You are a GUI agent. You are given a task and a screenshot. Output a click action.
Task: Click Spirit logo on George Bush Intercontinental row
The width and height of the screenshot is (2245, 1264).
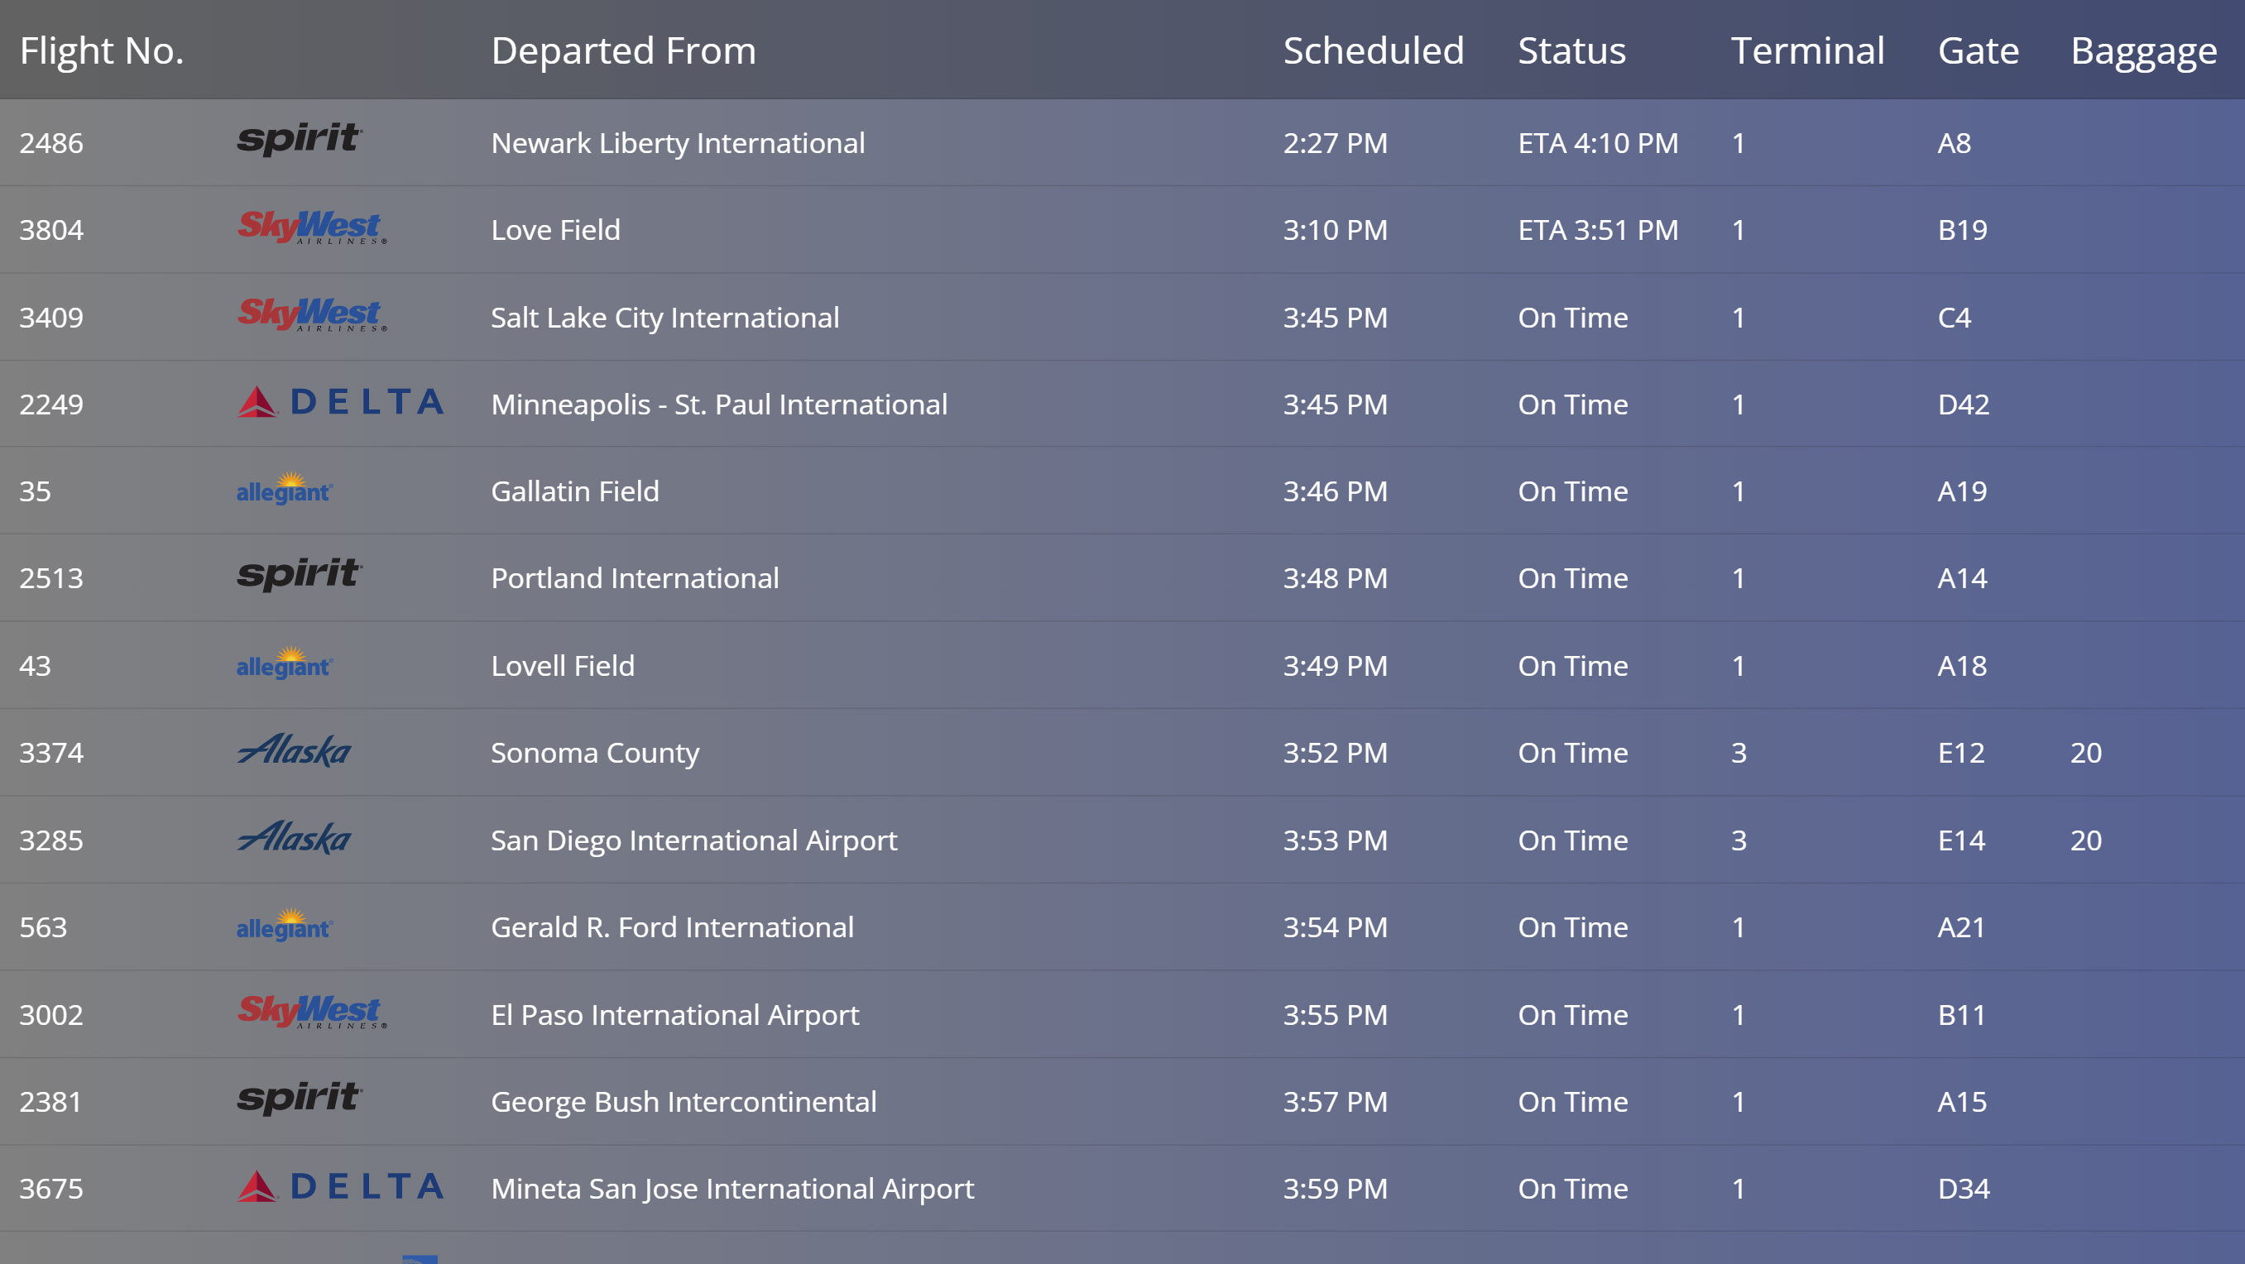click(x=299, y=1099)
